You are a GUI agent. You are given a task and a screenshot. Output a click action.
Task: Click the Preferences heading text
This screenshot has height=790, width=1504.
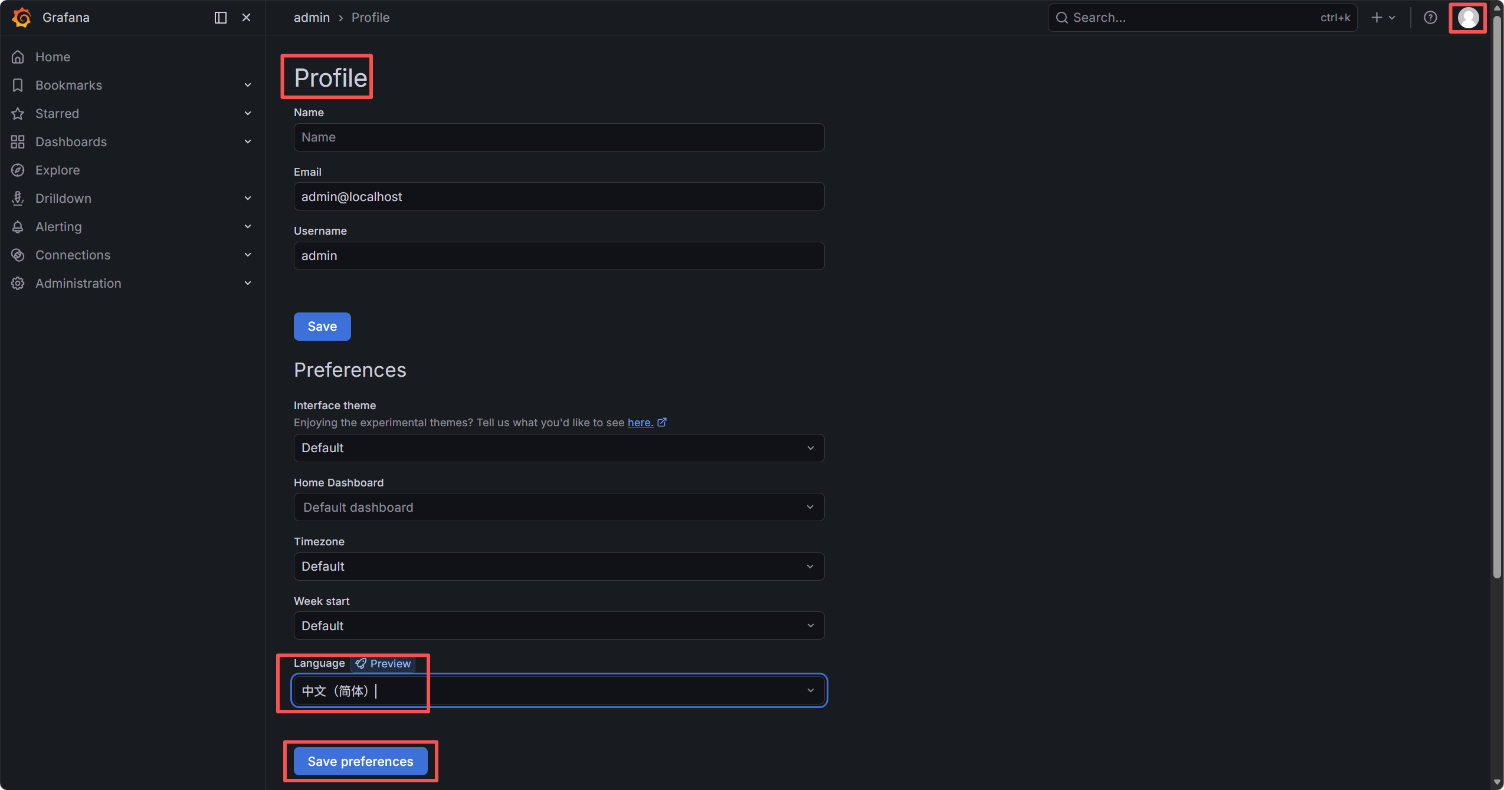click(x=350, y=370)
